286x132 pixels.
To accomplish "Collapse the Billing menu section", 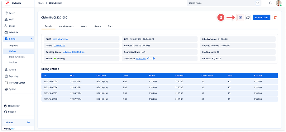I will click(x=31, y=39).
